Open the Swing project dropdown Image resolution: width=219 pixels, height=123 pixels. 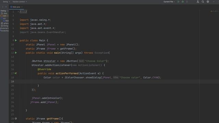[x=7, y=2]
